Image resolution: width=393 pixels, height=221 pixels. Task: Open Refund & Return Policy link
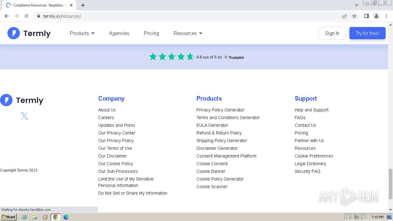tap(219, 133)
